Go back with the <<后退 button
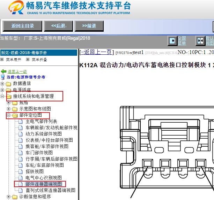 pos(58,26)
